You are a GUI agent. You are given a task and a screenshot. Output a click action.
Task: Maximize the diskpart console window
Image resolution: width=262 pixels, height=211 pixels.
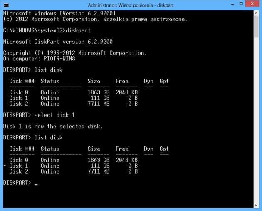click(x=241, y=4)
